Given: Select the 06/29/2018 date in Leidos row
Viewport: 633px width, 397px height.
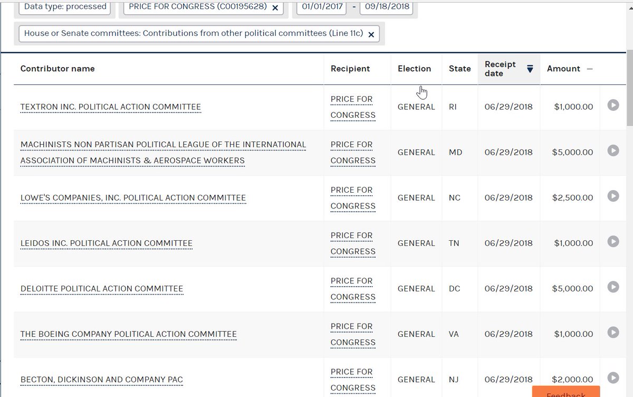Looking at the screenshot, I should 509,243.
